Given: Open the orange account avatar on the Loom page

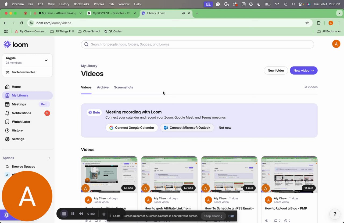Looking at the screenshot, I should coord(336,44).
